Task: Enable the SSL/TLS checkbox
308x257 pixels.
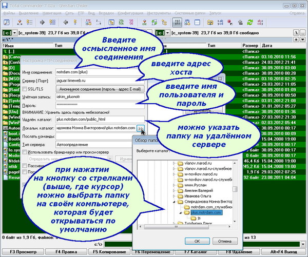Action: point(25,89)
